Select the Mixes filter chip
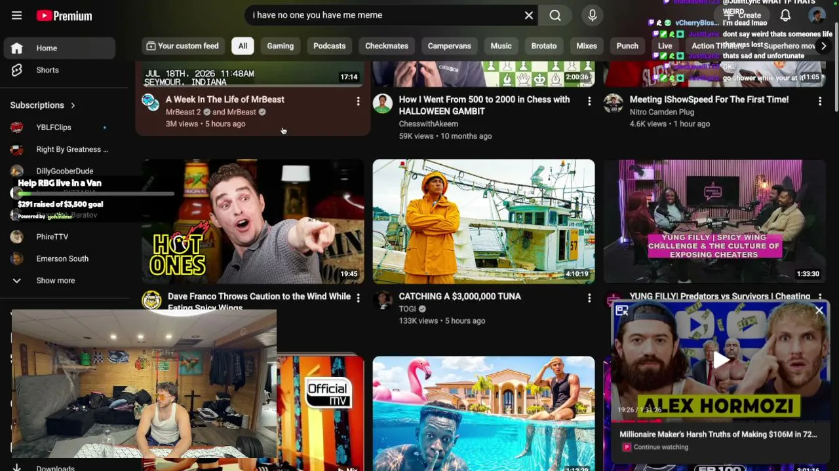 [587, 46]
